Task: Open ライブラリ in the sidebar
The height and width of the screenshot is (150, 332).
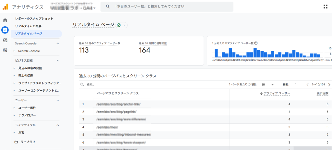Action: tap(28, 142)
